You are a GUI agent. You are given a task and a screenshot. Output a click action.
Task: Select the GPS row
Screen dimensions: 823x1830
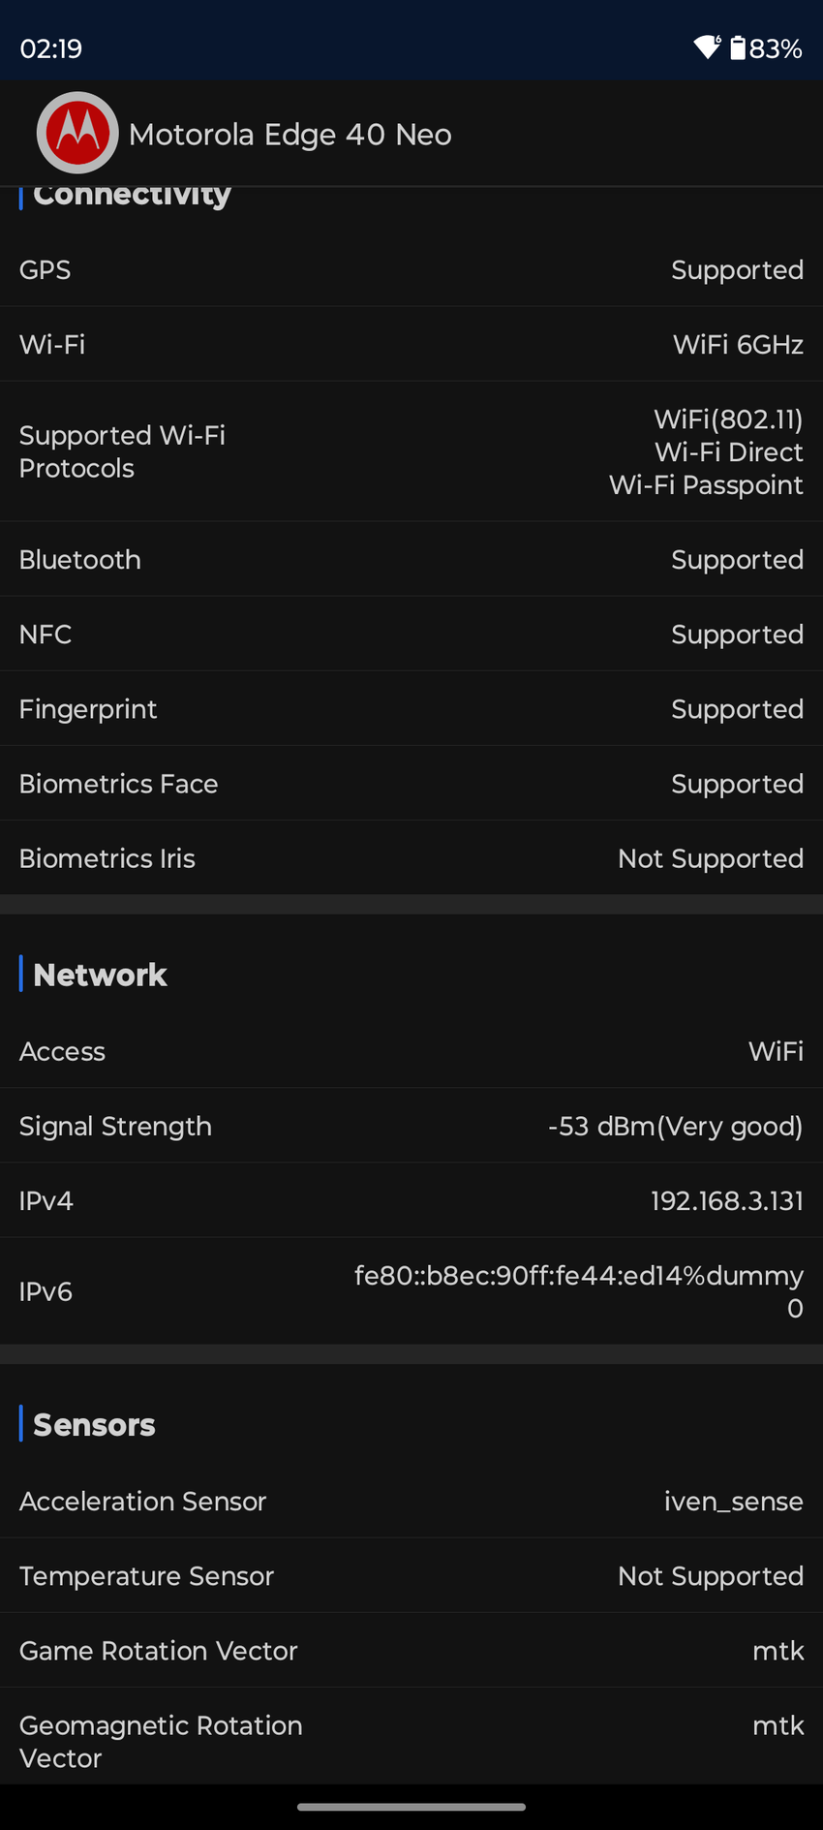411,270
